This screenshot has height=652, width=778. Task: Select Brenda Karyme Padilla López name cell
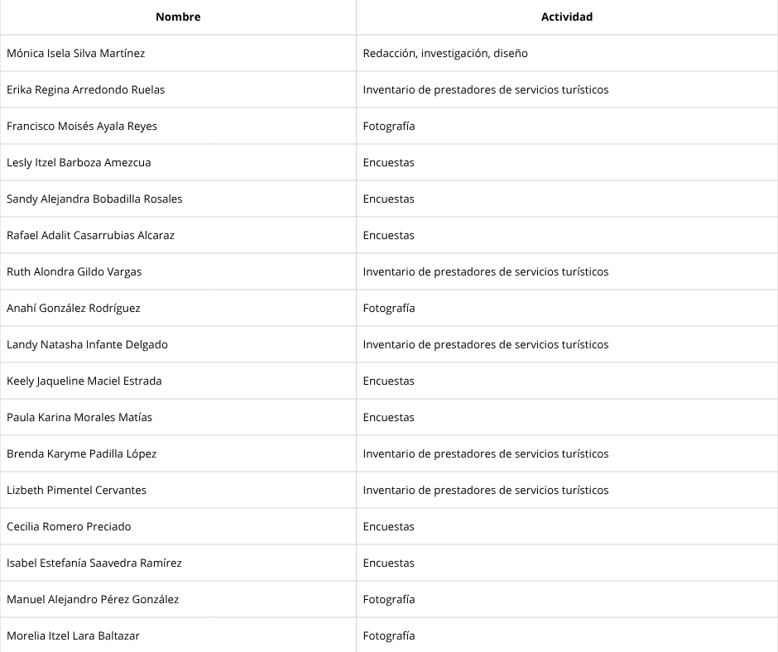pyautogui.click(x=81, y=453)
